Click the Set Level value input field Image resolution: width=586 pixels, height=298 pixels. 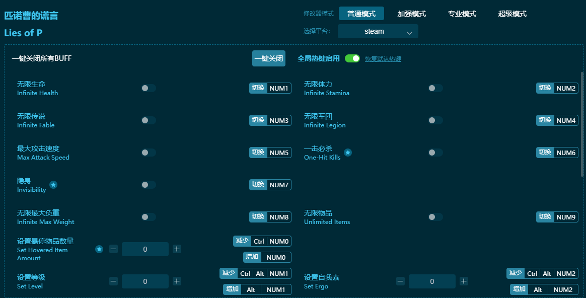[x=145, y=281]
